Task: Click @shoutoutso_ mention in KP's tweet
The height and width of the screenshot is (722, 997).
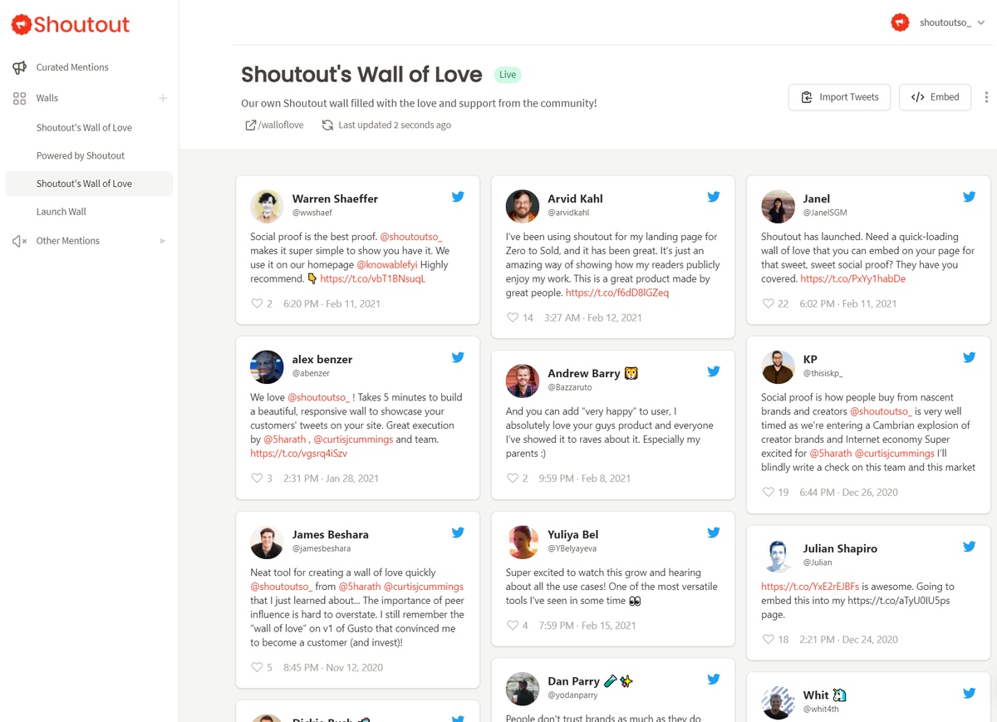Action: (882, 411)
